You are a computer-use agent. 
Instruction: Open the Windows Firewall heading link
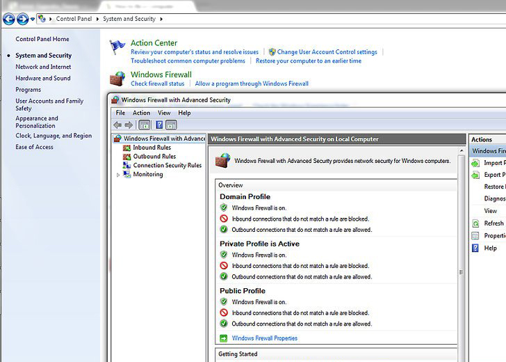pyautogui.click(x=161, y=74)
